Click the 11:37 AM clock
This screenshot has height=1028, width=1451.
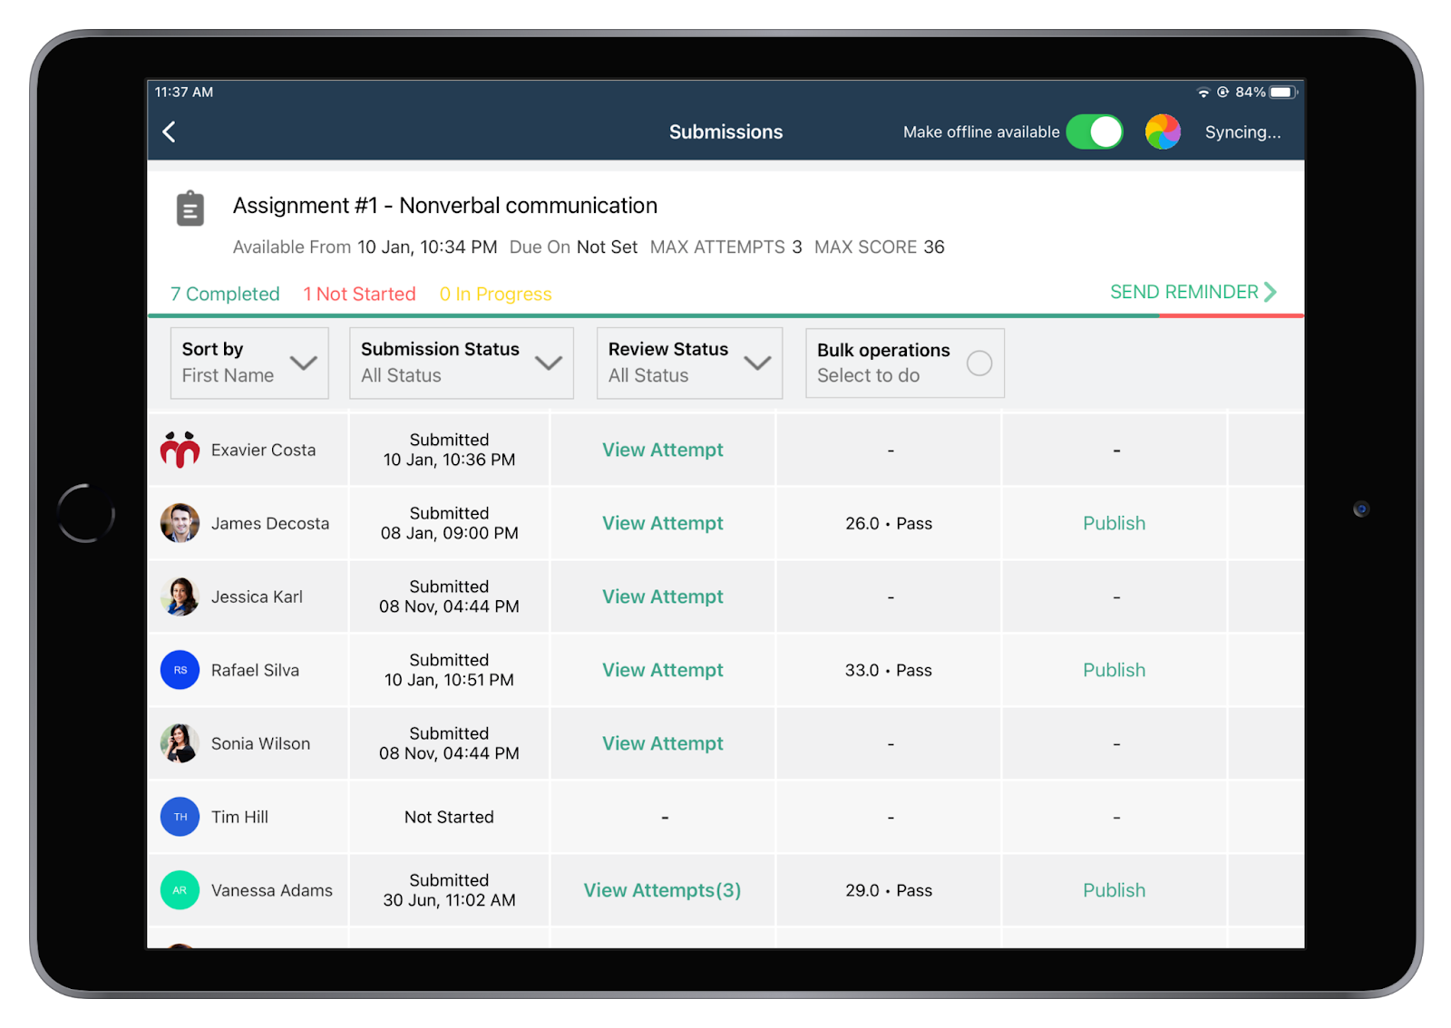[184, 92]
